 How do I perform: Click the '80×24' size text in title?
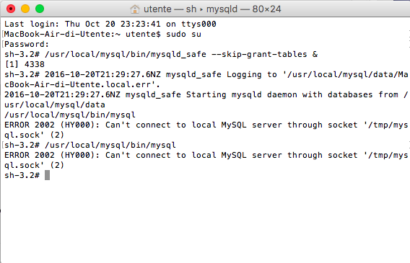266,9
